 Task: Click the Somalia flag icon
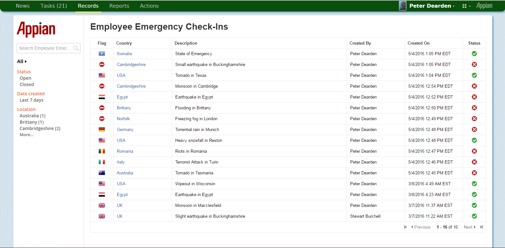[x=102, y=54]
